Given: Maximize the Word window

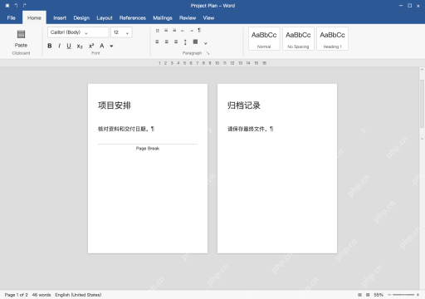Looking at the screenshot, I should point(410,6).
